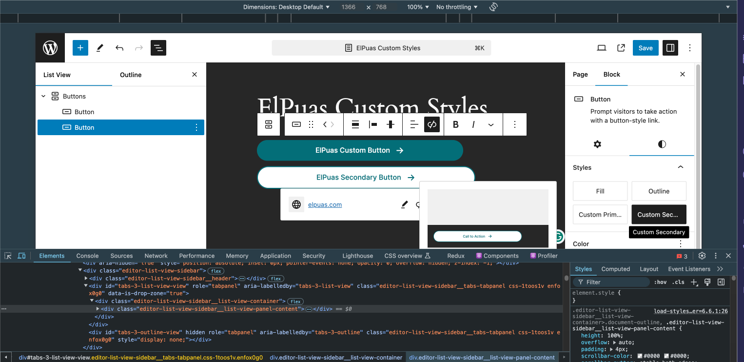Apply the Custom Secondary button style
The width and height of the screenshot is (744, 362).
tap(659, 215)
